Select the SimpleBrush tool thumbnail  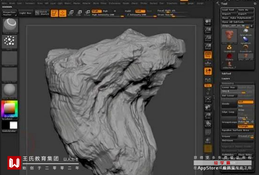229,48
